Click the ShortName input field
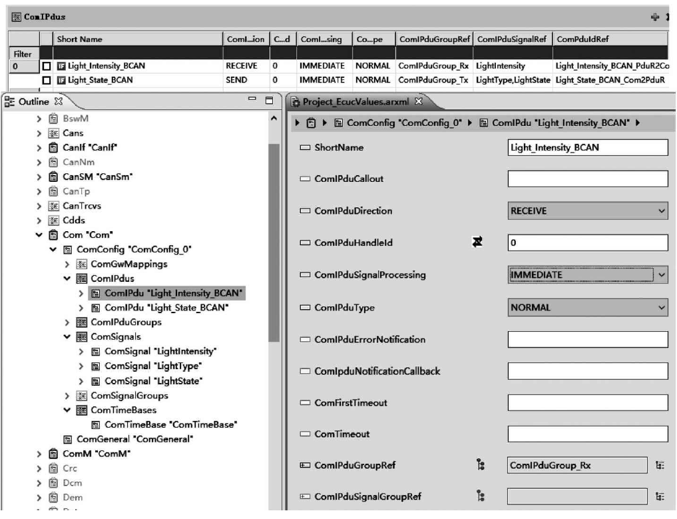This screenshot has height=519, width=677. [588, 147]
